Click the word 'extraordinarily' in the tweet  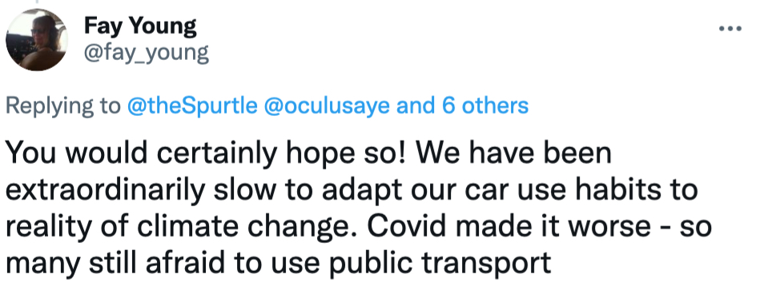[x=105, y=190]
